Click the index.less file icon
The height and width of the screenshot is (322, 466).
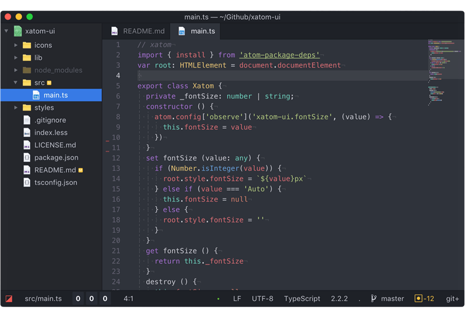[27, 132]
